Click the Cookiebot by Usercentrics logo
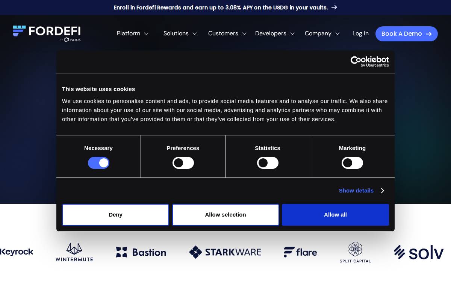This screenshot has height=282, width=451. click(370, 62)
